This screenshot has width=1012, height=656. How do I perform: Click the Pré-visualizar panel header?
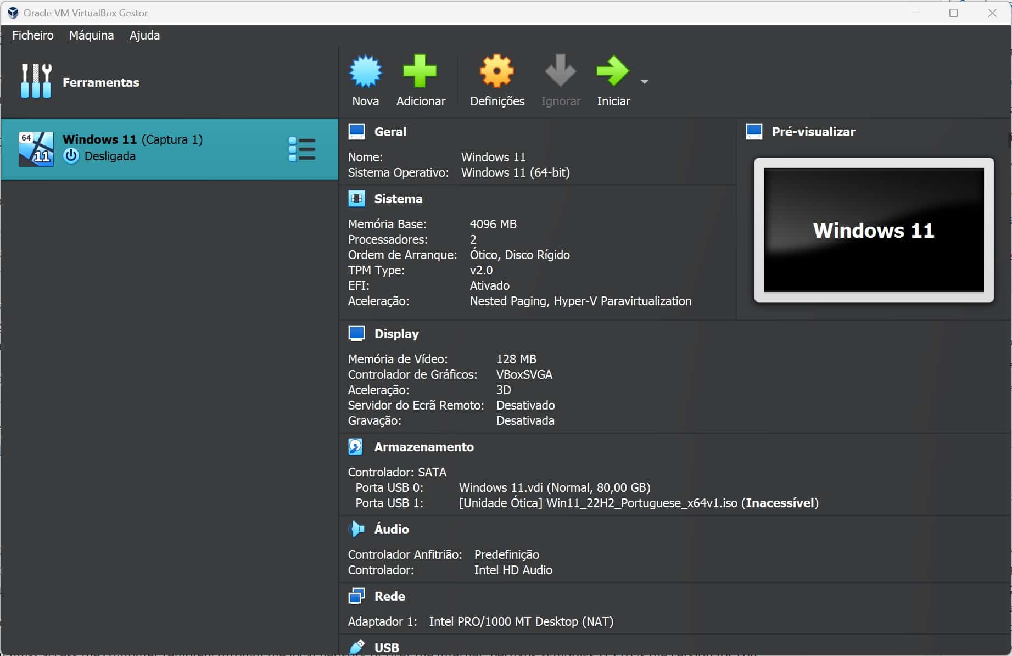[813, 132]
